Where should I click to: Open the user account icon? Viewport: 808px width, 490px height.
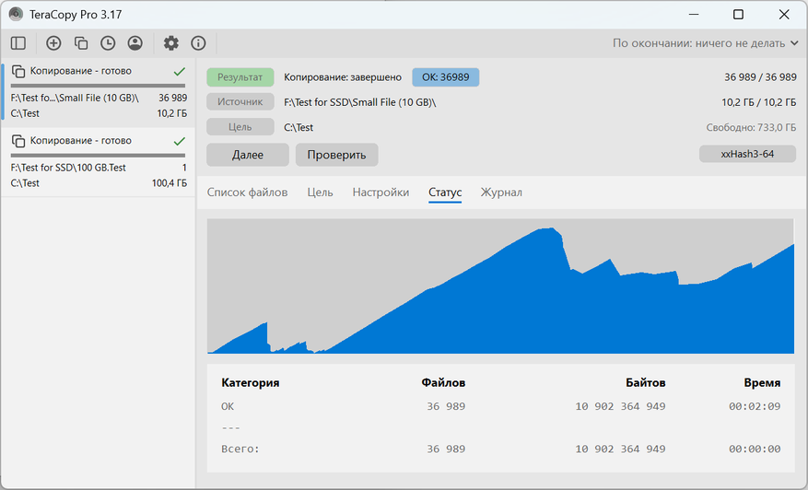click(x=135, y=43)
